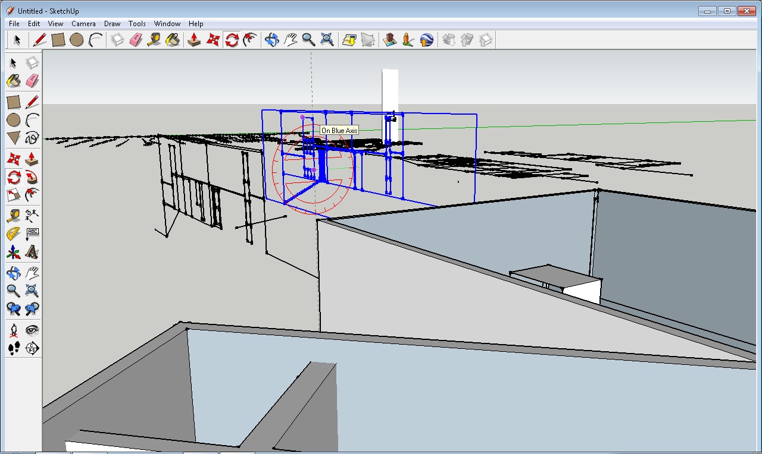762x454 pixels.
Task: Open the Draw menu
Action: (112, 24)
